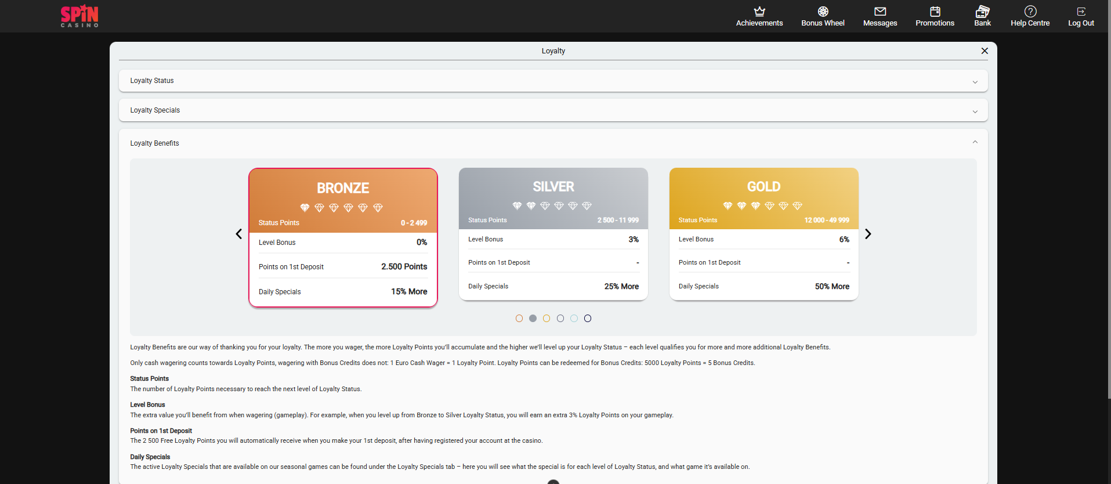Close the Loyalty dialog

(x=985, y=51)
